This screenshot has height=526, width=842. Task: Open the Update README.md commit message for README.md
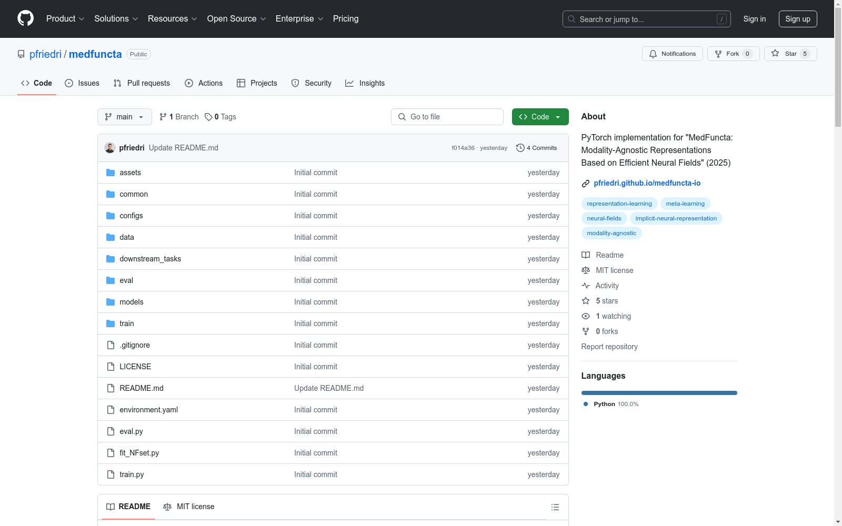pos(329,388)
